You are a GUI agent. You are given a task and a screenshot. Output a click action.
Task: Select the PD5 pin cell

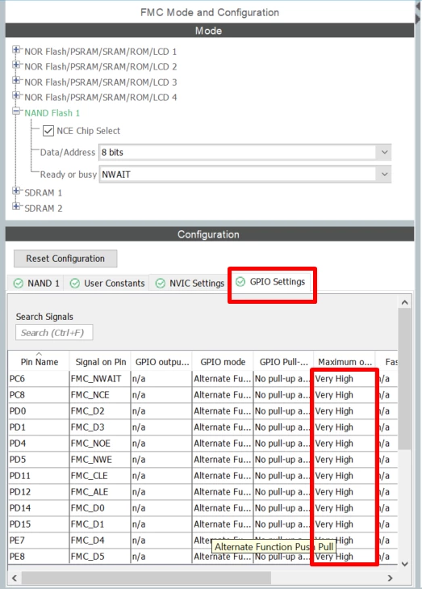[x=39, y=460]
